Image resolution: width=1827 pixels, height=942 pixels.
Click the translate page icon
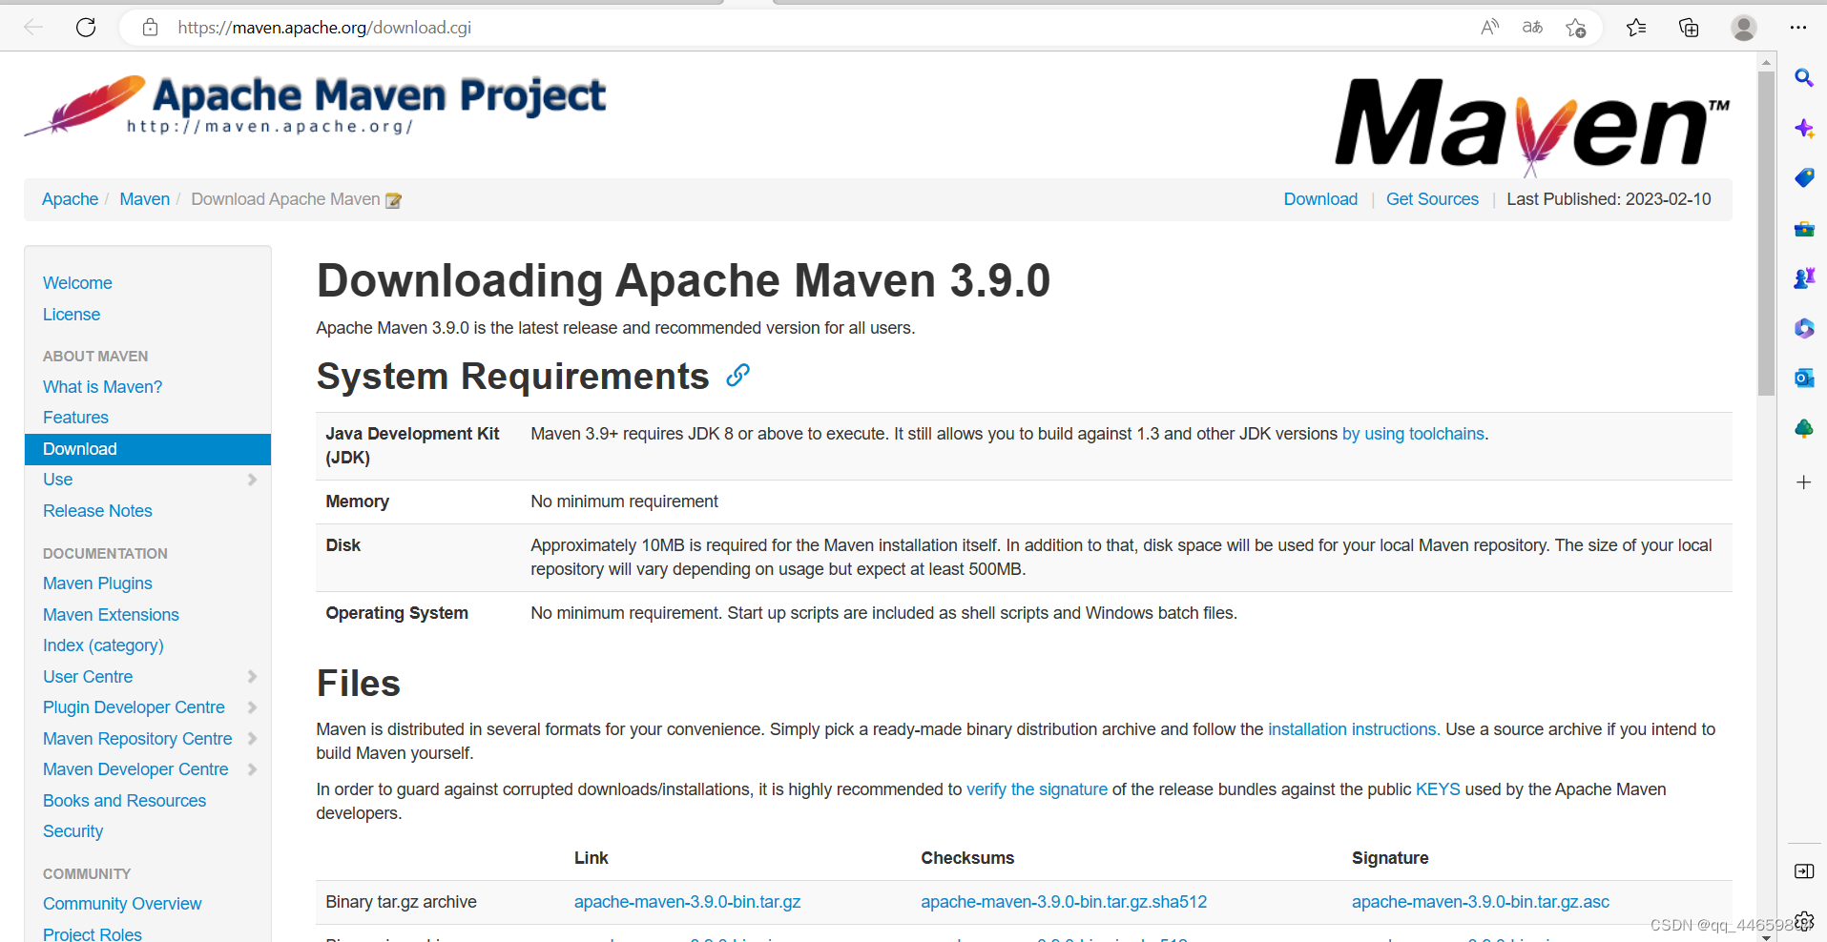(x=1532, y=28)
